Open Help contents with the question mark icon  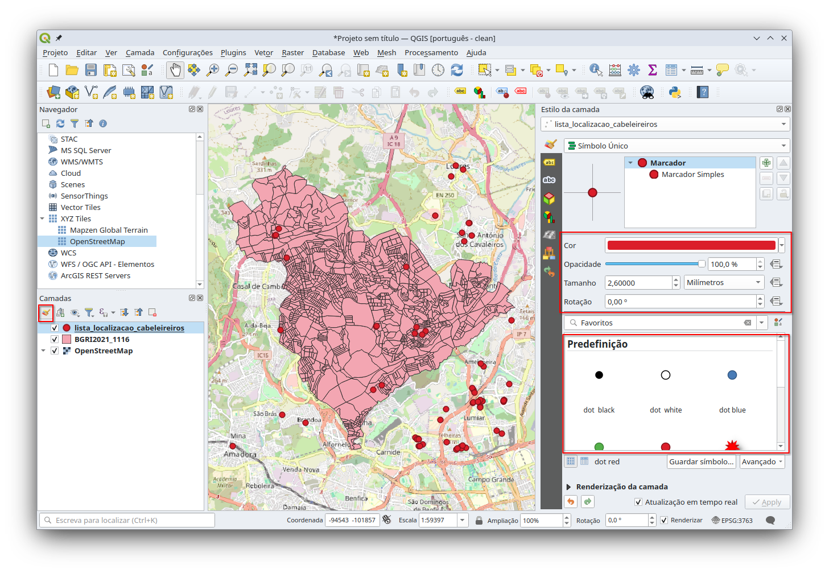coord(703,92)
